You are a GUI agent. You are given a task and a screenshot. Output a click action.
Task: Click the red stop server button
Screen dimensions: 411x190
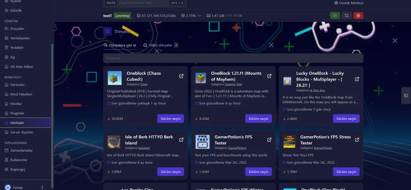(358, 16)
